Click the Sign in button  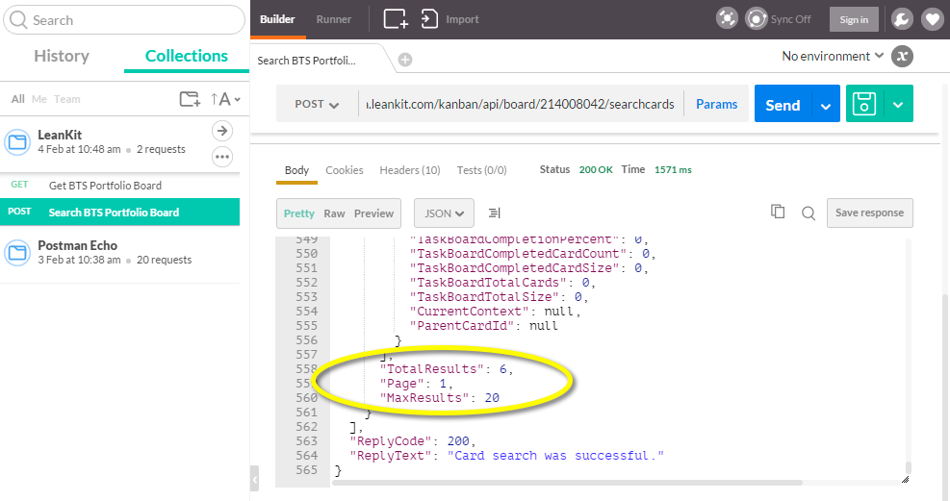[x=854, y=19]
